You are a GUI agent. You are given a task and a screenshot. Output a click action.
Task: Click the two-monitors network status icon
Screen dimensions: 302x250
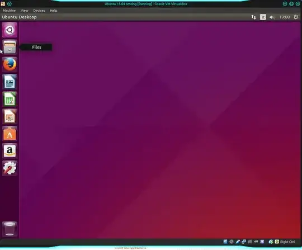[244, 242]
